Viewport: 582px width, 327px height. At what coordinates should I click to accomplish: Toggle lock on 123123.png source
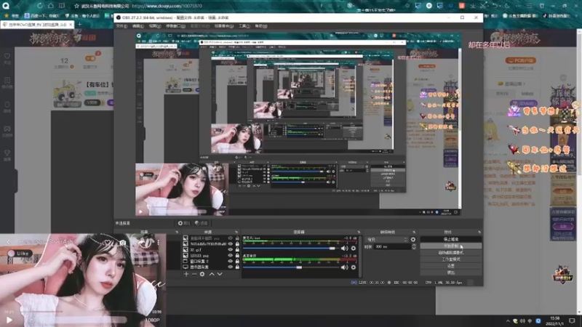pyautogui.click(x=237, y=256)
